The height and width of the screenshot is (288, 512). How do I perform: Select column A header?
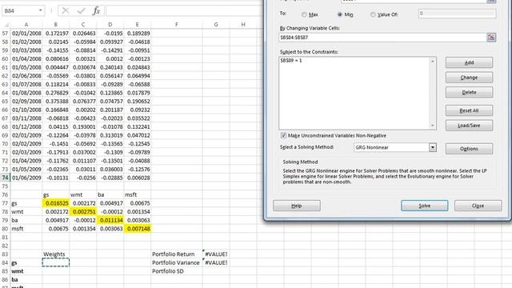pyautogui.click(x=26, y=25)
